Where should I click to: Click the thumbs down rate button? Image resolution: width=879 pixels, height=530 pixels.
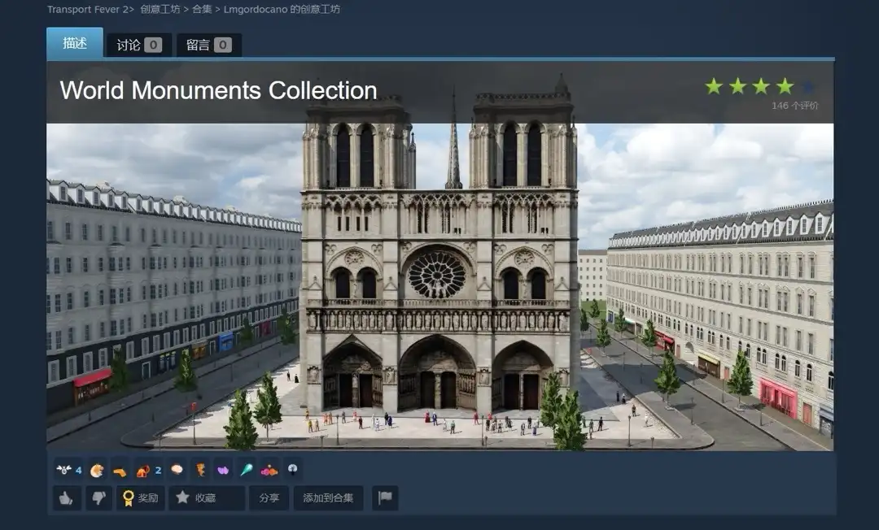pos(99,498)
